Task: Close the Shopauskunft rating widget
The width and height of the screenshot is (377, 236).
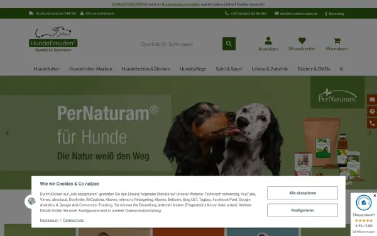Action: [x=374, y=196]
